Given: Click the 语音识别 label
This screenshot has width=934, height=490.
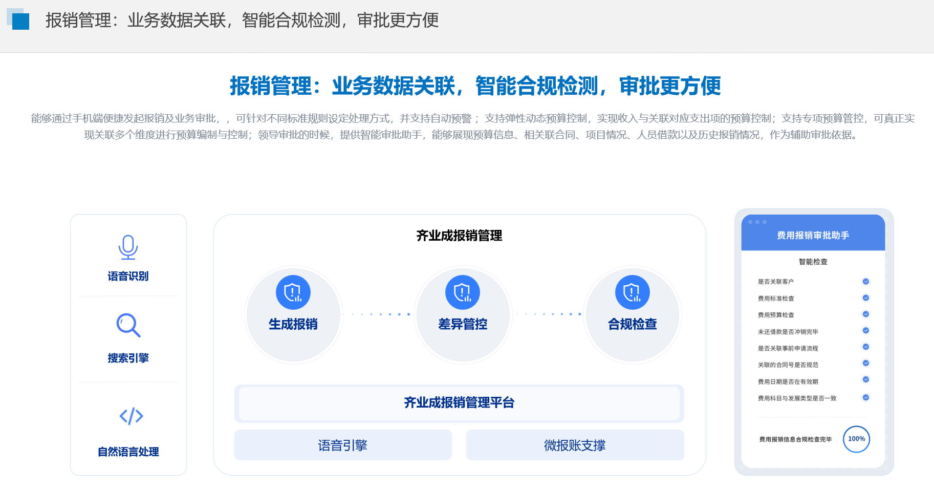Looking at the screenshot, I should pyautogui.click(x=128, y=276).
